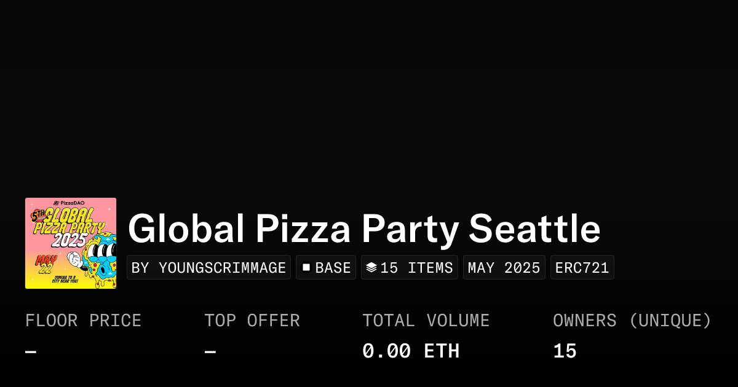This screenshot has height=387, width=738.
Task: Click the "Global Pizza Party Seattle" title
Action: 364,229
